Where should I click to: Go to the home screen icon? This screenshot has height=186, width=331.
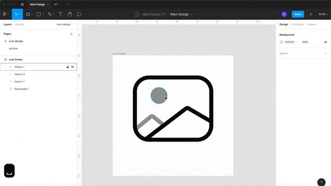(22, 5)
